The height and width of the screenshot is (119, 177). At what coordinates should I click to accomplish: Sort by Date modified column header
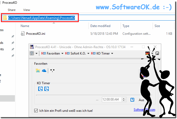pyautogui.click(x=100, y=26)
